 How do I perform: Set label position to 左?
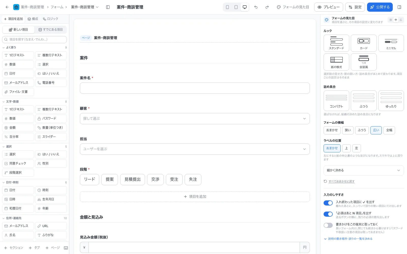pos(357,148)
